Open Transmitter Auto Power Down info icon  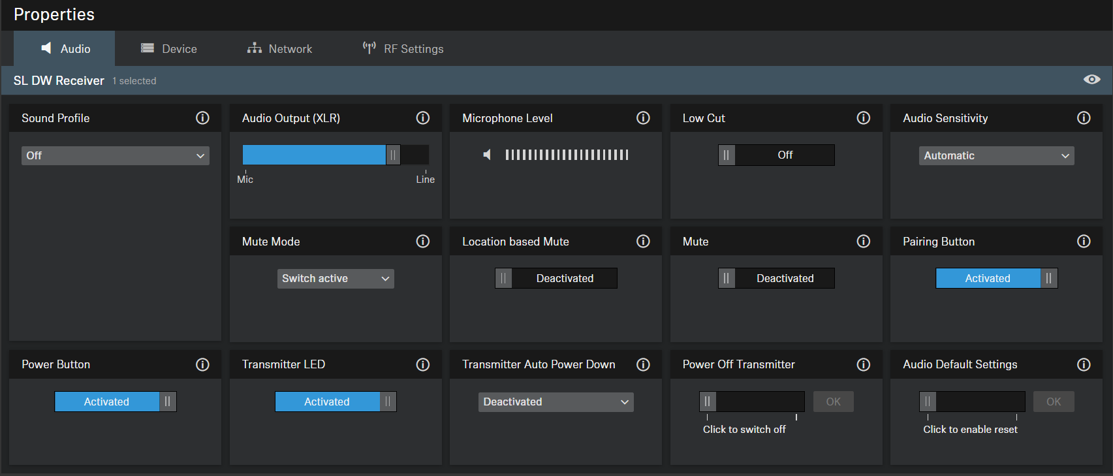(x=643, y=364)
